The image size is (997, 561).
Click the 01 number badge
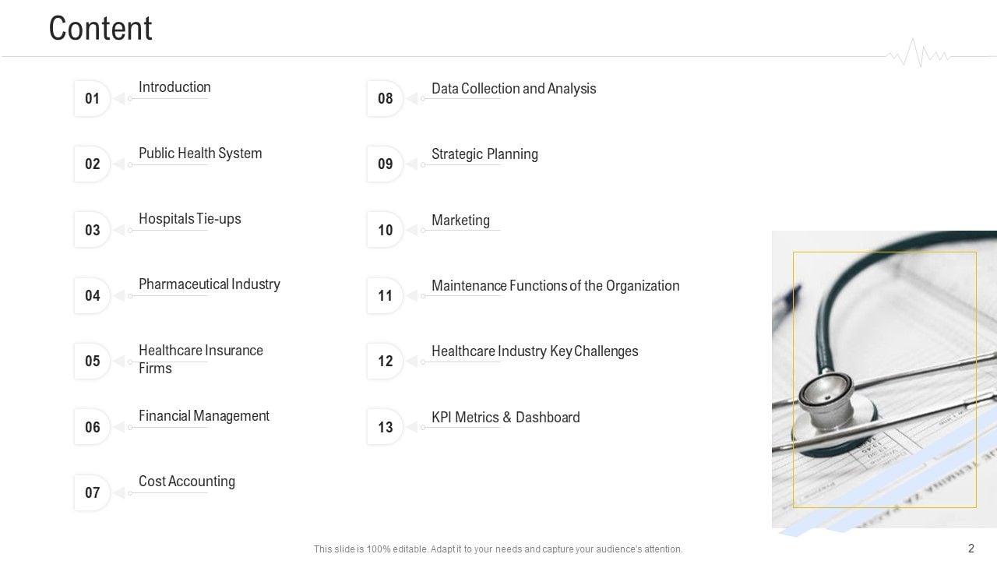93,98
